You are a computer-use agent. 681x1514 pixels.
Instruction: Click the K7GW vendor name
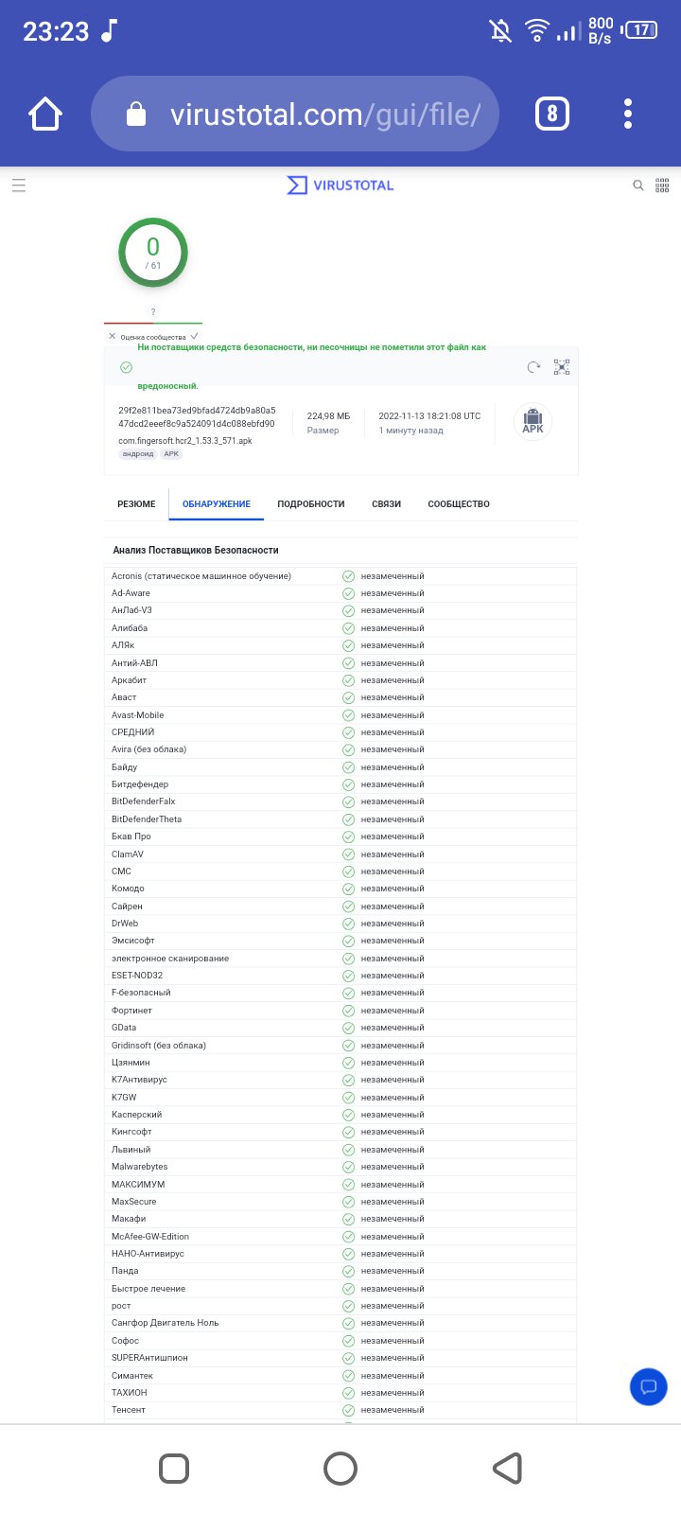124,1098
